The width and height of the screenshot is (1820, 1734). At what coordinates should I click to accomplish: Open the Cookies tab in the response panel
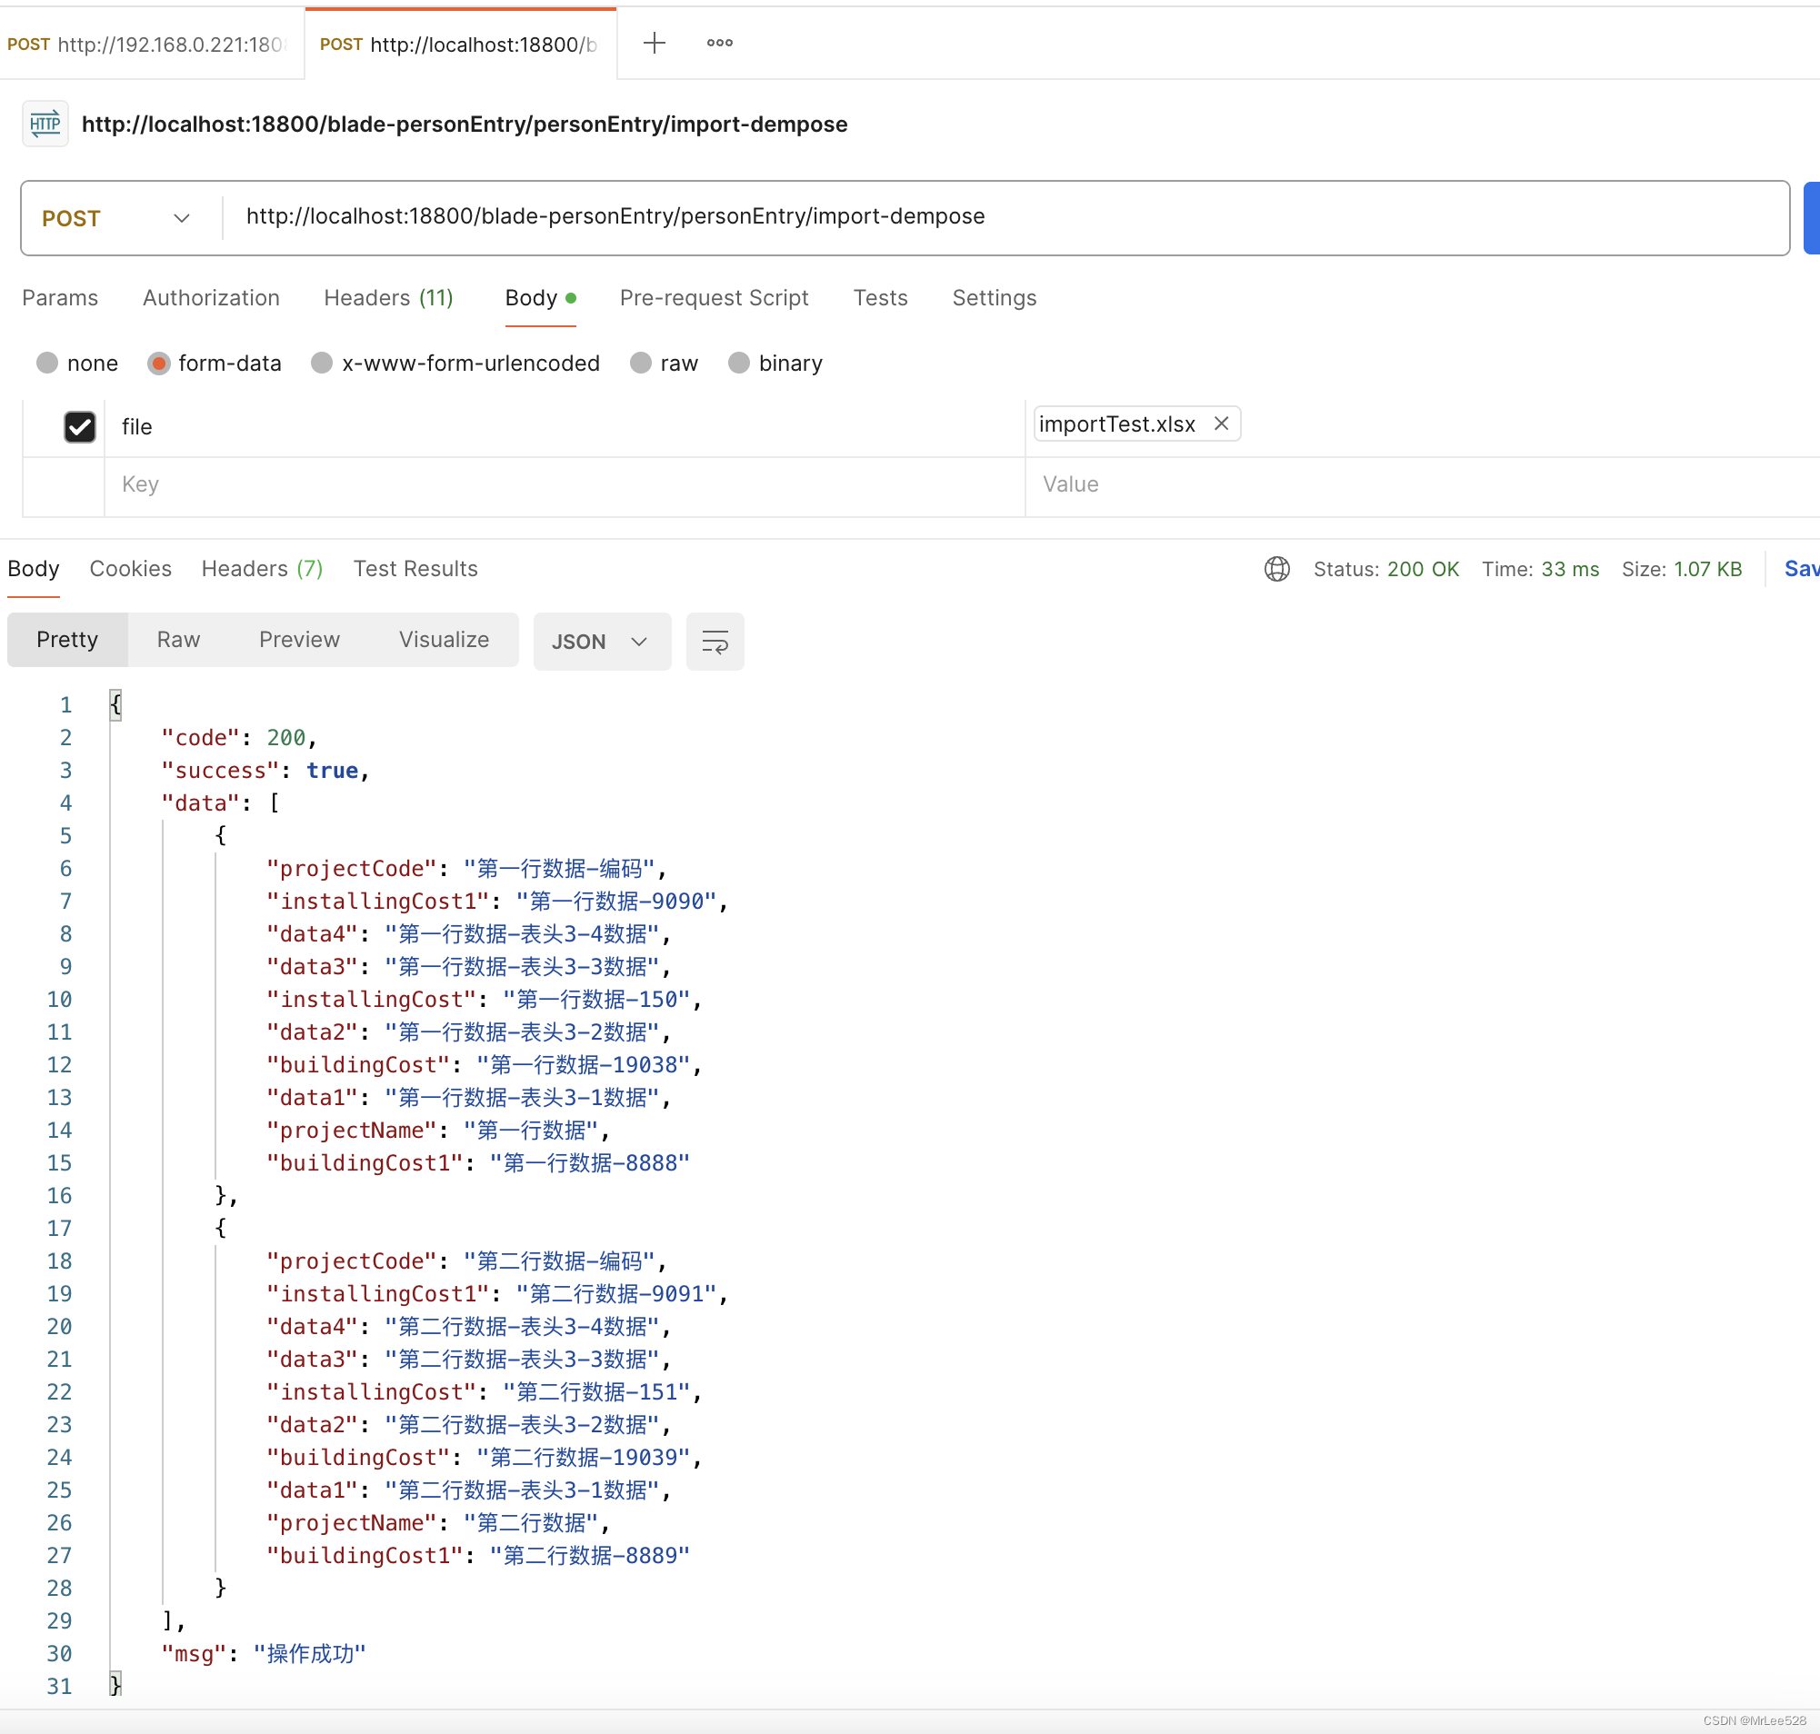point(129,568)
